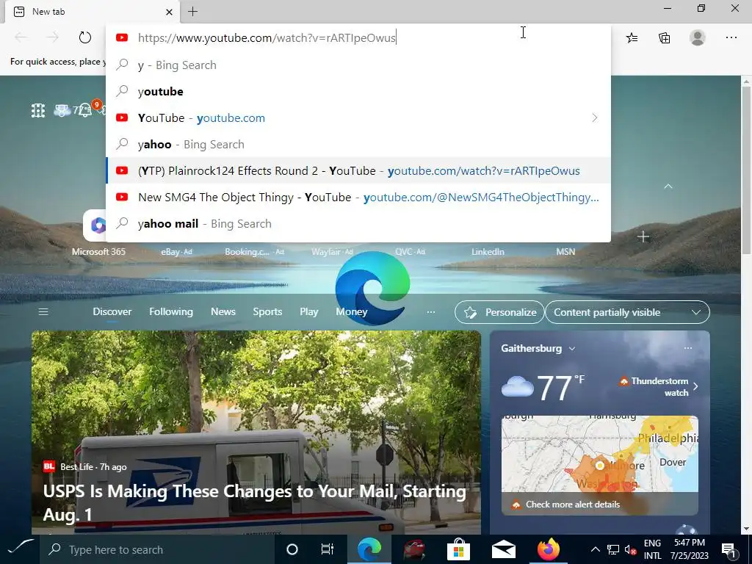Open a new tab with the plus icon
Viewport: 752px width, 564px height.
(x=193, y=12)
